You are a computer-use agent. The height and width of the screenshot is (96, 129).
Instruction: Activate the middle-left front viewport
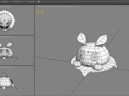pos(17,50)
